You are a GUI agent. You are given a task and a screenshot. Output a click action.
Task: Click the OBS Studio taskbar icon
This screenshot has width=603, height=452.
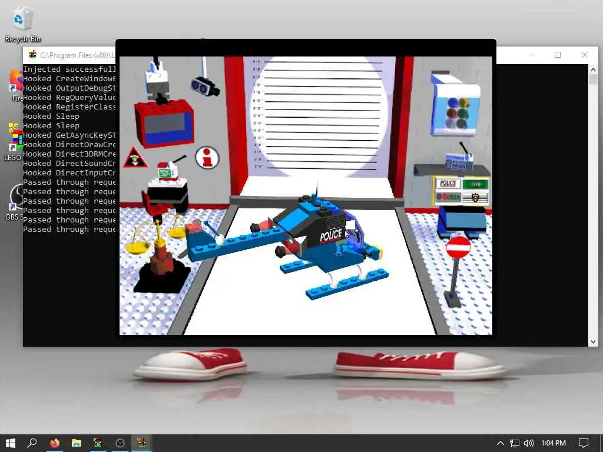[120, 443]
